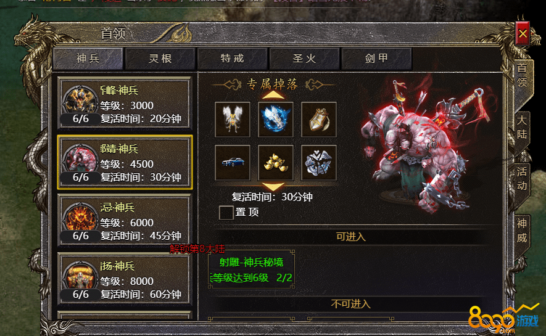Open the 剑甲 tab
This screenshot has width=546, height=336.
[376, 59]
